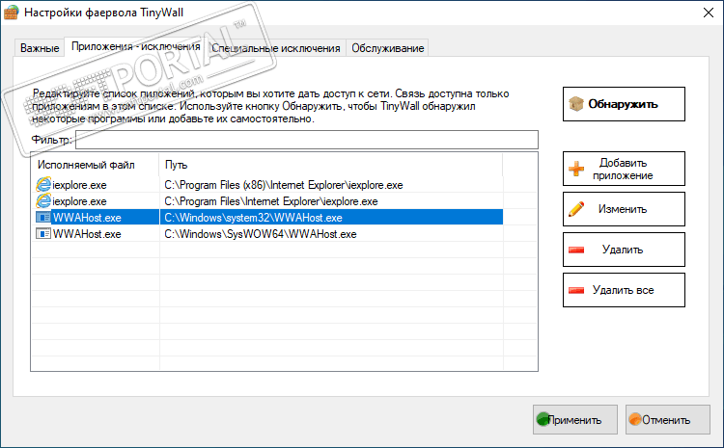Screen dimensions: 724x448
Task: Select path C:\Windows\system32\WWAHost.exe
Action: pos(253,218)
